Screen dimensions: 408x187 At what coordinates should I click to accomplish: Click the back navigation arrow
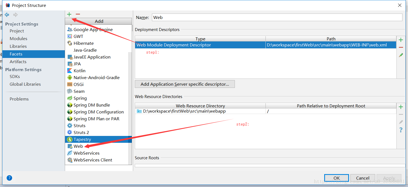pyautogui.click(x=7, y=15)
